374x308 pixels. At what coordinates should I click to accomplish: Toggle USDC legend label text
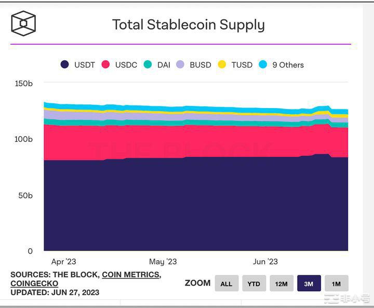[x=126, y=65]
